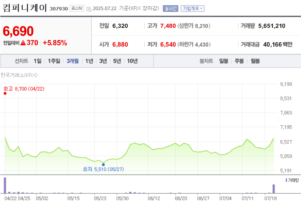Click the red 최고 8,700 high-point marker

[x=5, y=93]
